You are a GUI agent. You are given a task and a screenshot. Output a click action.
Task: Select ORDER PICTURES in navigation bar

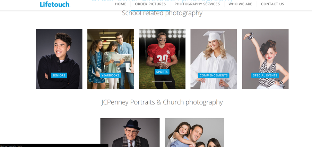coord(150,4)
